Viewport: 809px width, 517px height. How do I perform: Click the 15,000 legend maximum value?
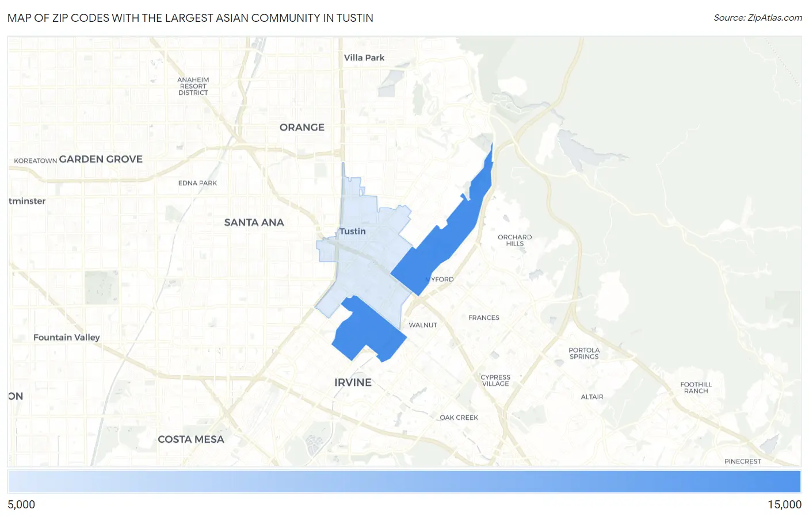click(784, 505)
